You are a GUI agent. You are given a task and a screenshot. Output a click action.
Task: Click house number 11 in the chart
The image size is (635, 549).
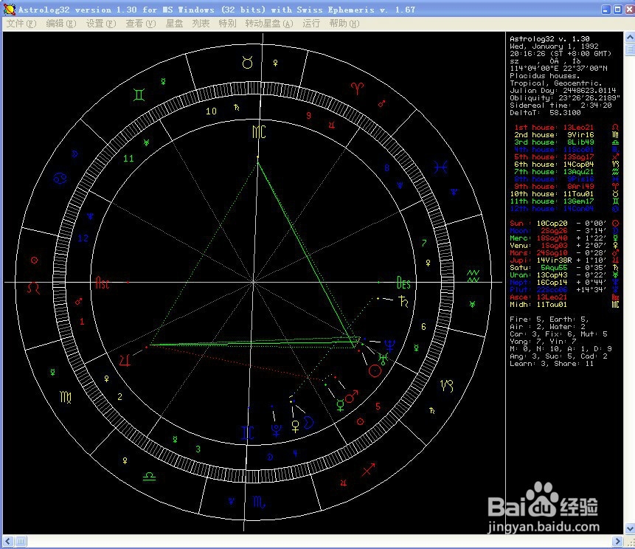point(128,159)
